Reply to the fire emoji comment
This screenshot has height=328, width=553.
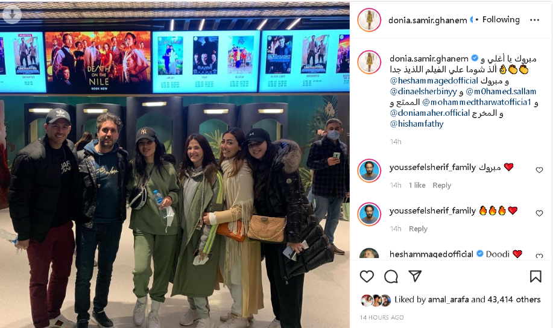(418, 229)
